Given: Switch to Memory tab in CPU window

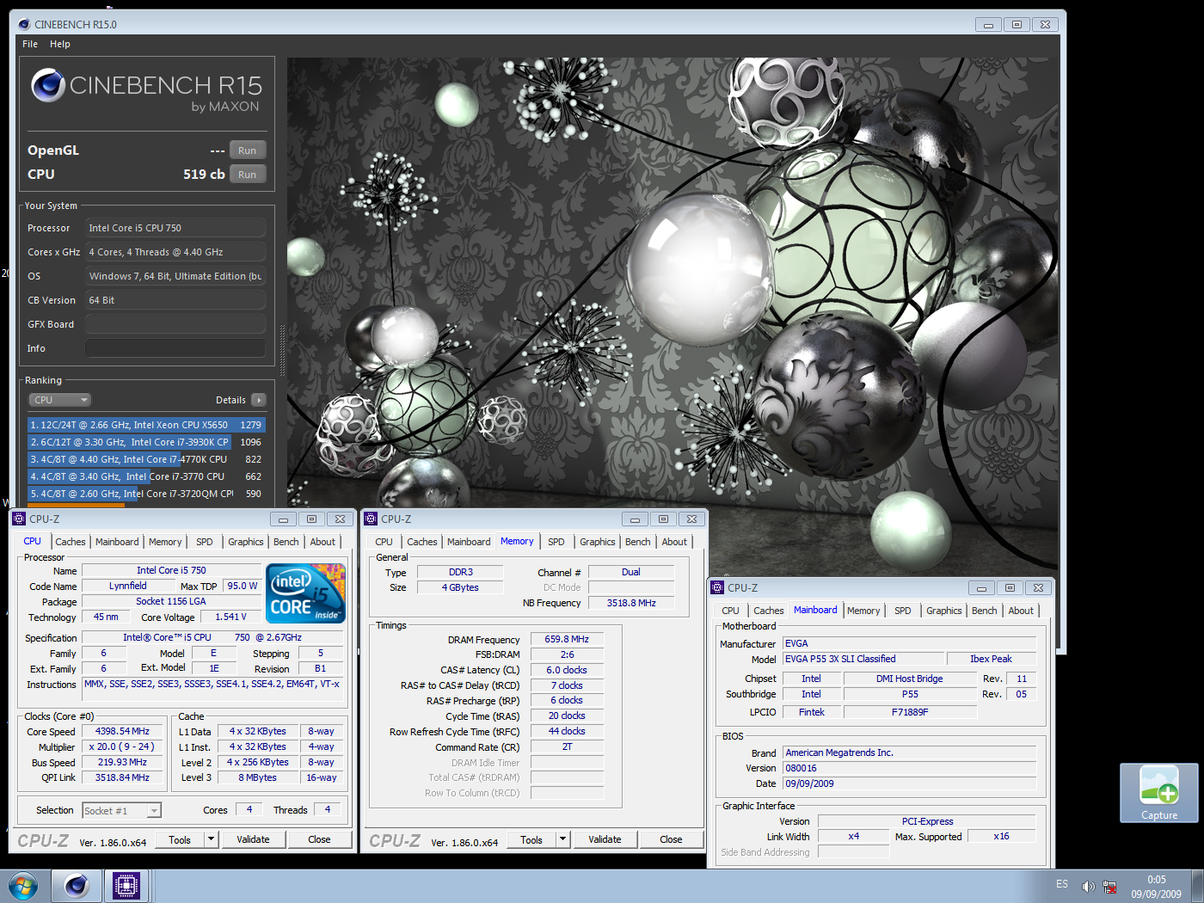Looking at the screenshot, I should [165, 542].
